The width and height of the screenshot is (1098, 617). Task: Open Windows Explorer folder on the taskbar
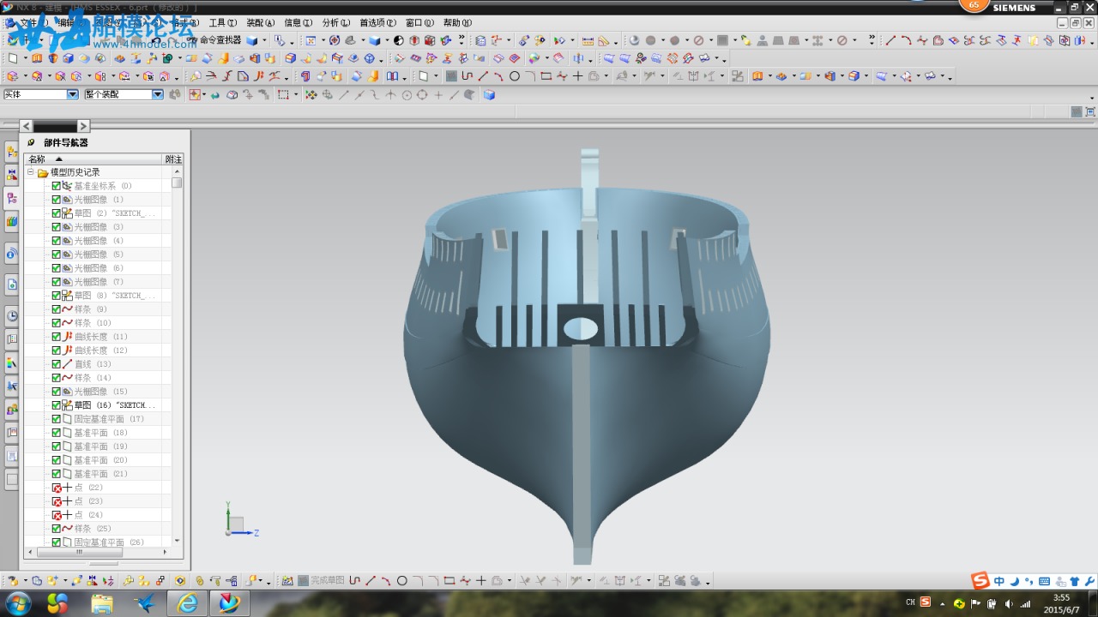(102, 603)
